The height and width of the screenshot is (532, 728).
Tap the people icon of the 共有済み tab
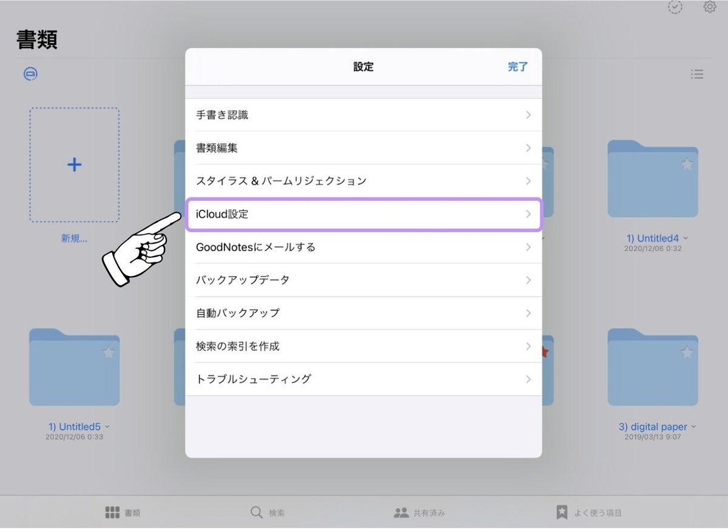click(x=400, y=512)
